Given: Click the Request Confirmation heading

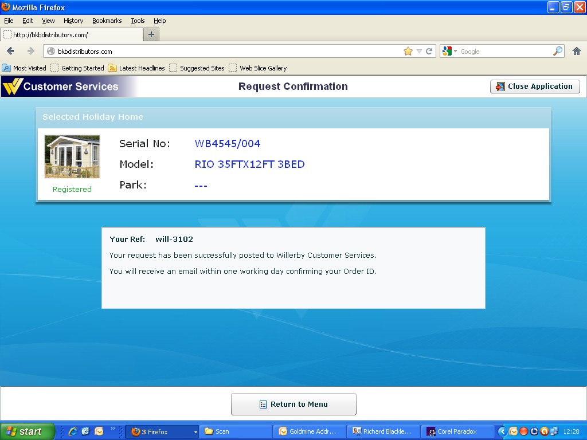Looking at the screenshot, I should tap(293, 87).
